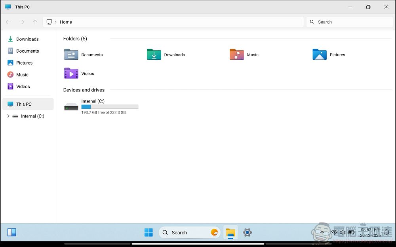
Task: Select This PC in the sidebar
Action: (24, 104)
